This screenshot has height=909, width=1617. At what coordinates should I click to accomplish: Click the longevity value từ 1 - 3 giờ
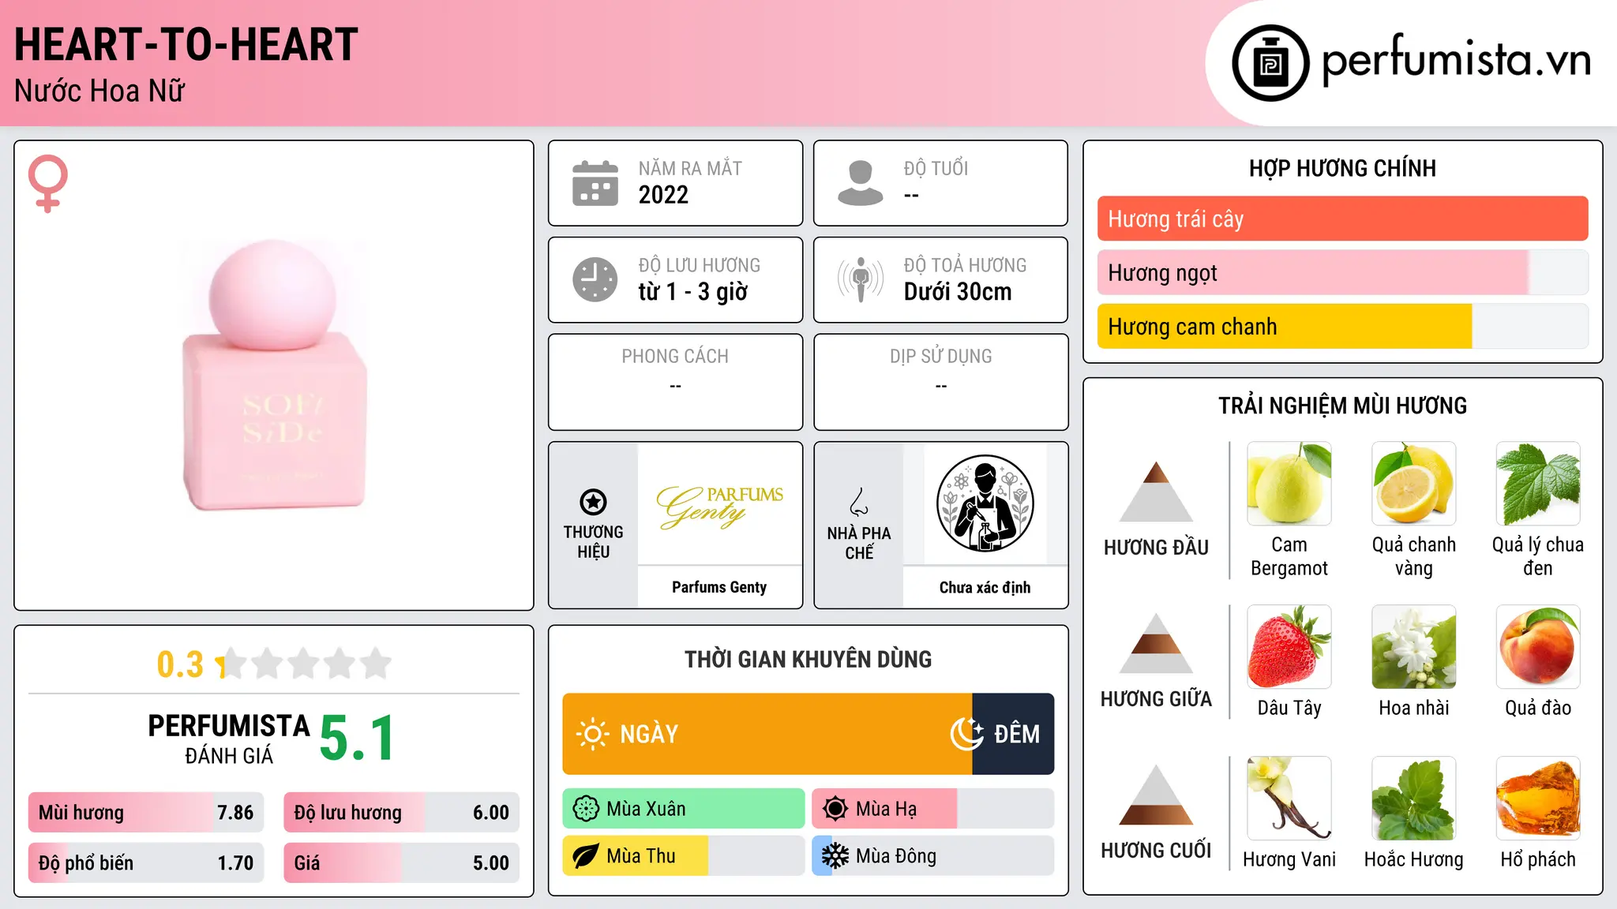point(693,292)
